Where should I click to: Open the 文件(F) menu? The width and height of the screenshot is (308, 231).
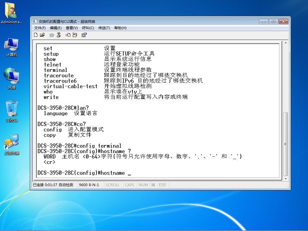[40, 28]
